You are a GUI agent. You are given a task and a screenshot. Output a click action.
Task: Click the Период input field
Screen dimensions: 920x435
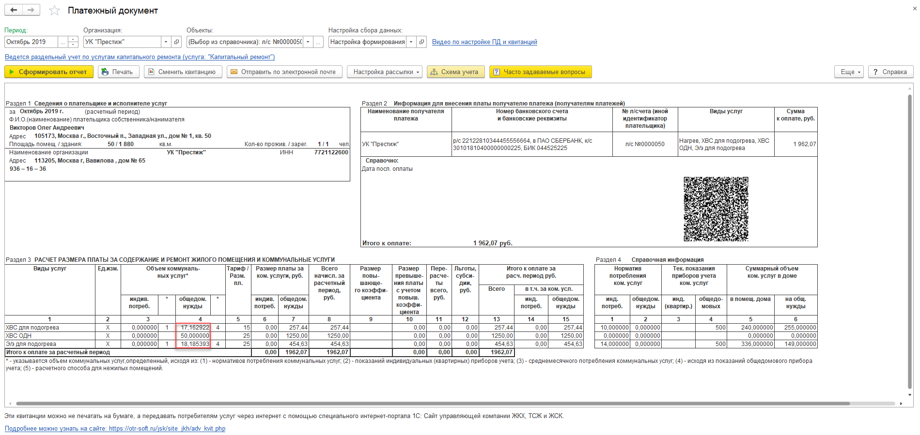31,42
